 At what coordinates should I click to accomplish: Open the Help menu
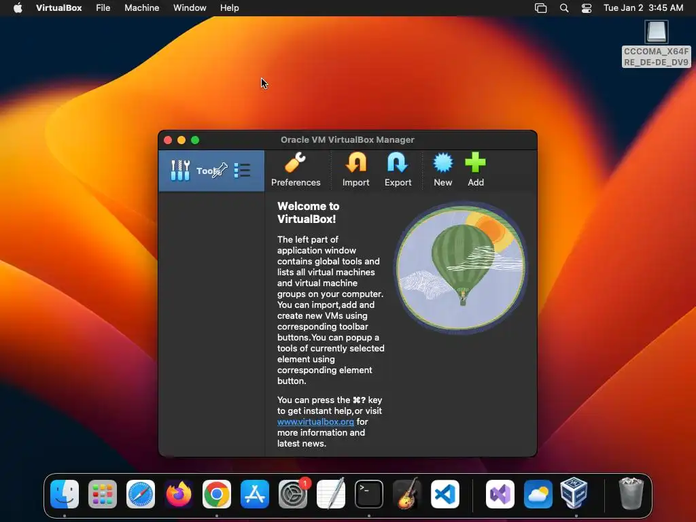tap(230, 8)
